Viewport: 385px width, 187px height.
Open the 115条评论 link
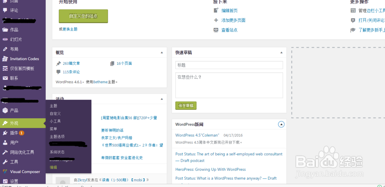[71, 72]
